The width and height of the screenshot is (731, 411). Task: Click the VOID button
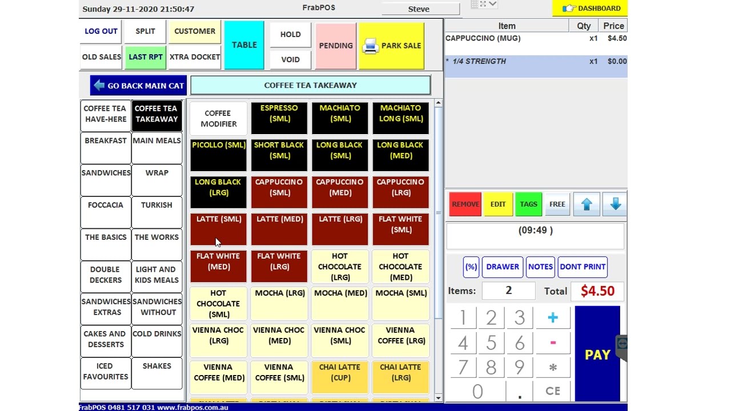[x=290, y=59]
